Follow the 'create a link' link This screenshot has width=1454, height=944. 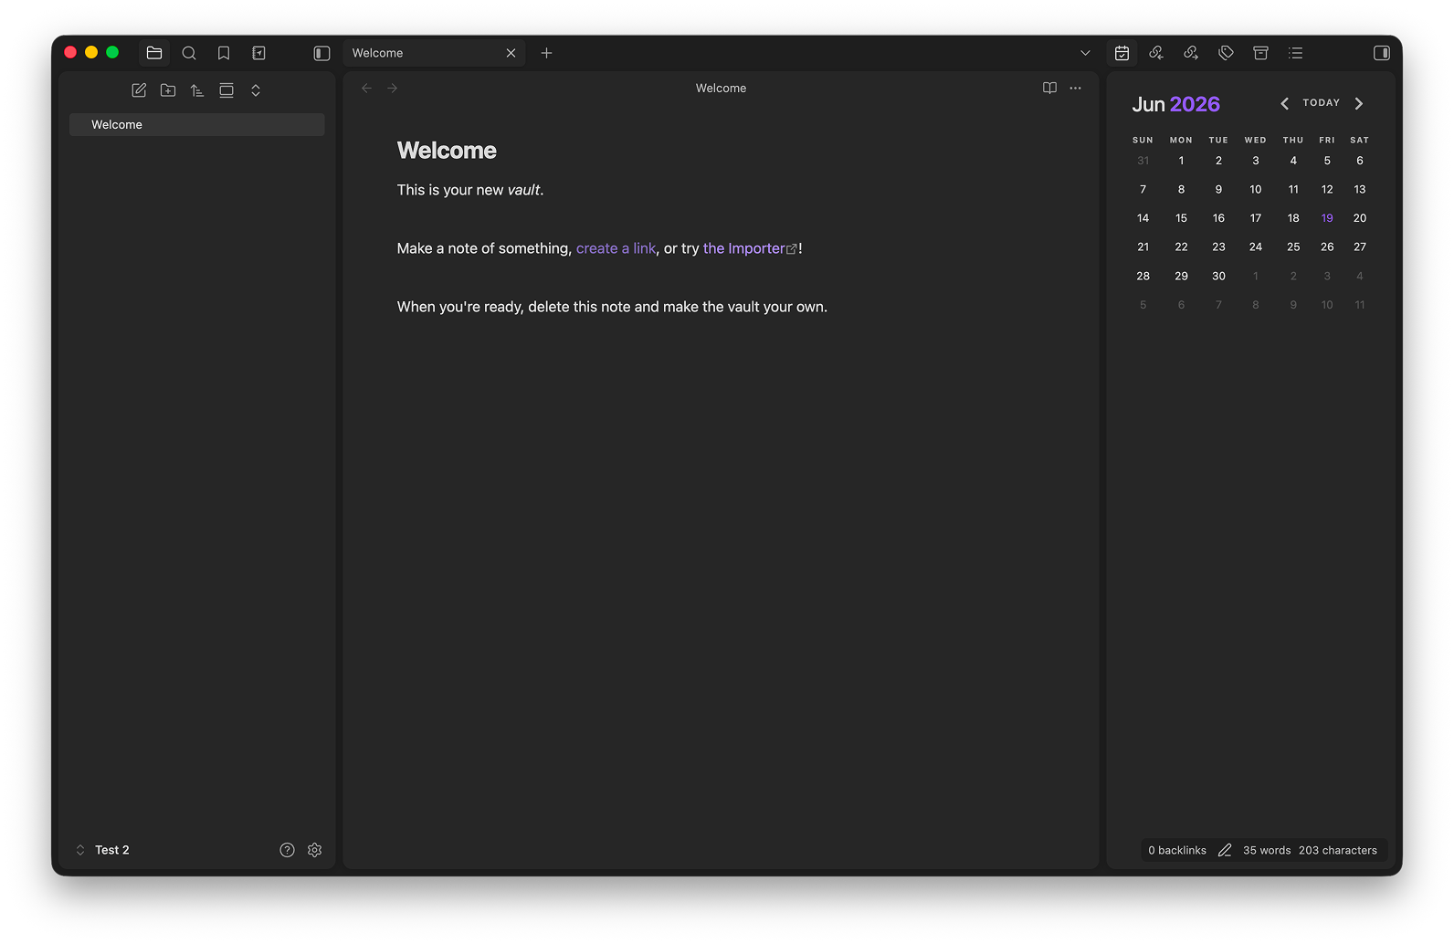(616, 248)
